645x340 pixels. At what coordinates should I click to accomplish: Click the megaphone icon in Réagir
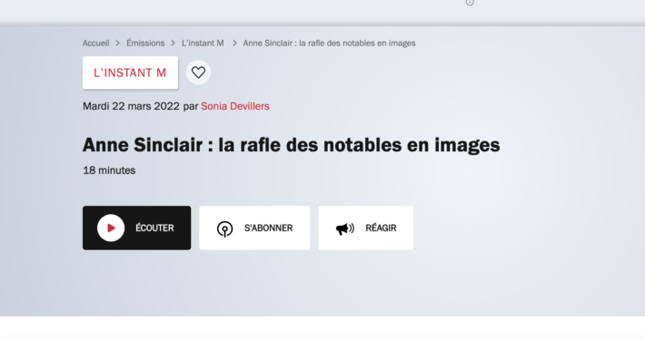(x=344, y=228)
